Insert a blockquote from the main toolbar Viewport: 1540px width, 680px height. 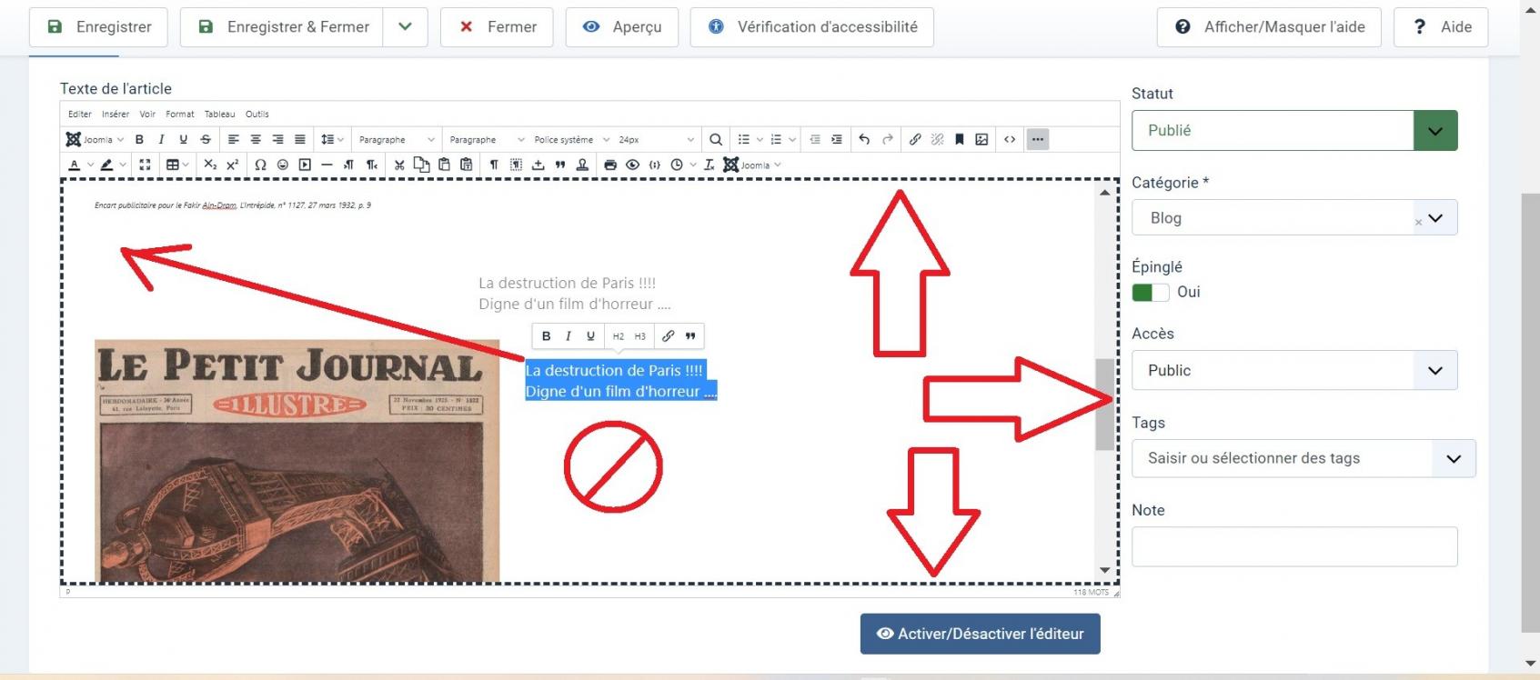click(560, 165)
